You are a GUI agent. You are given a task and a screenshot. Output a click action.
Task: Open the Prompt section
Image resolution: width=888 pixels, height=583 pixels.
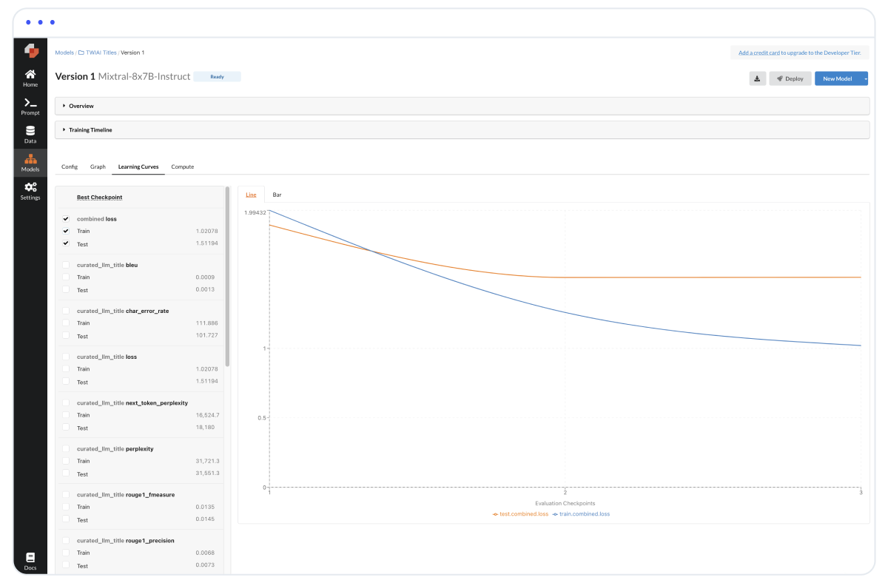tap(30, 107)
